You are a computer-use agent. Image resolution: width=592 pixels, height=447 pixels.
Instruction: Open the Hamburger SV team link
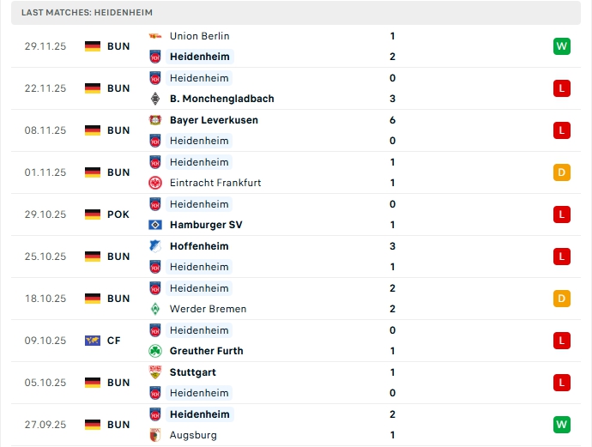click(206, 225)
